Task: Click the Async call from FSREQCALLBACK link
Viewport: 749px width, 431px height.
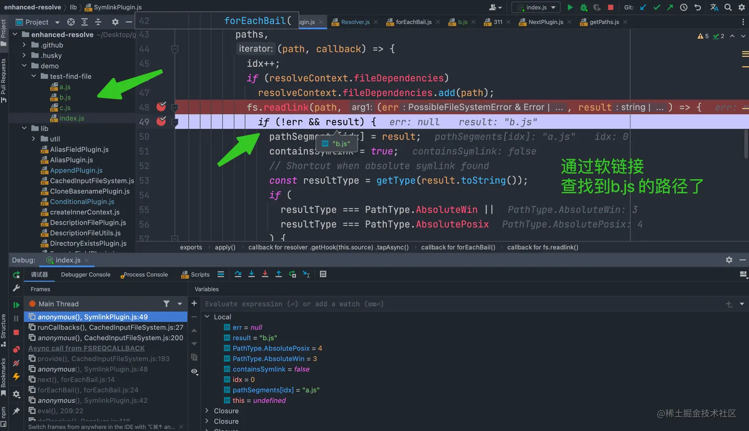Action: (86, 348)
